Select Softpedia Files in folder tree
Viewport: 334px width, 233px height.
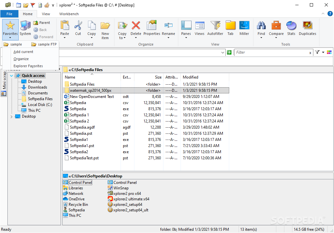37,99
